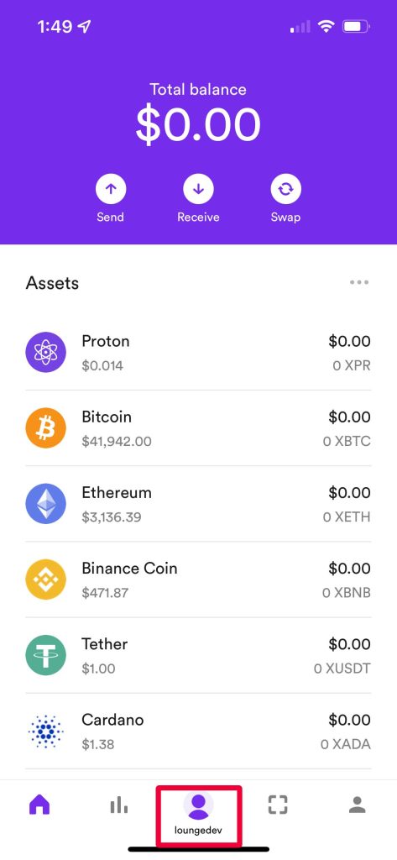Open the Assets three-dots menu
Image resolution: width=397 pixels, height=860 pixels.
click(x=359, y=282)
